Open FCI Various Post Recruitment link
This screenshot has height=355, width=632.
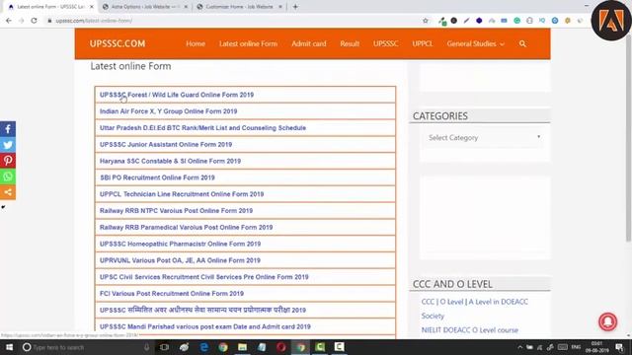point(172,294)
